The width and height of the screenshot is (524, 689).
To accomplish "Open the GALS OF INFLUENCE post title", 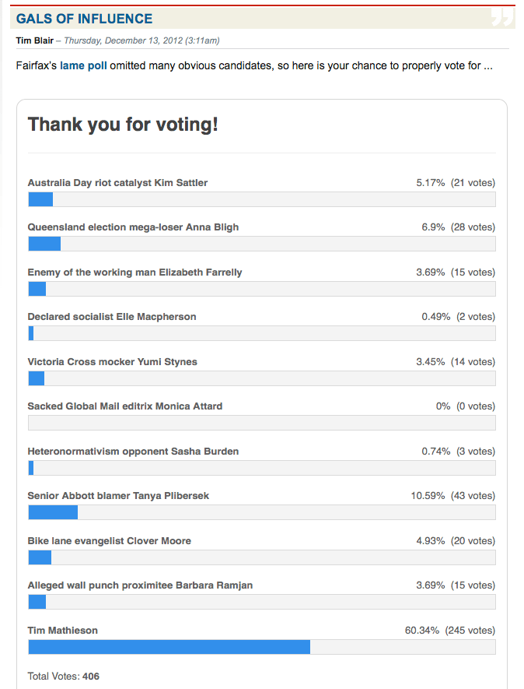I will click(84, 19).
